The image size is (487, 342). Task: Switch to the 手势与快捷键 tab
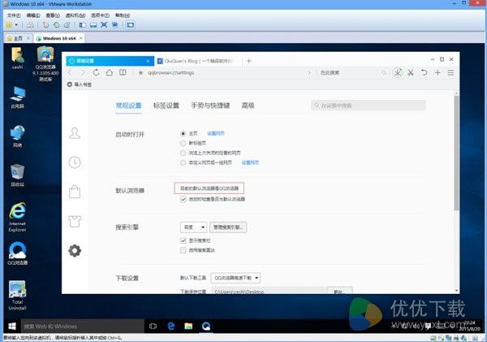[210, 106]
